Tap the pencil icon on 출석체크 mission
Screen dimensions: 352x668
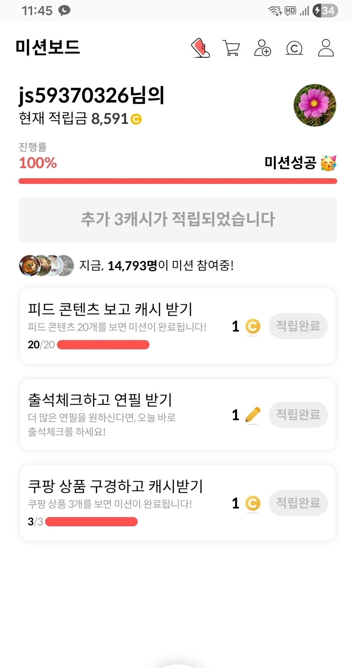[253, 415]
